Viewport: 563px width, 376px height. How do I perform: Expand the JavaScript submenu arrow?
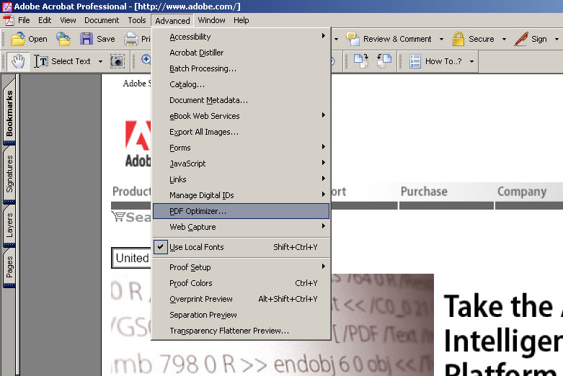coord(324,163)
